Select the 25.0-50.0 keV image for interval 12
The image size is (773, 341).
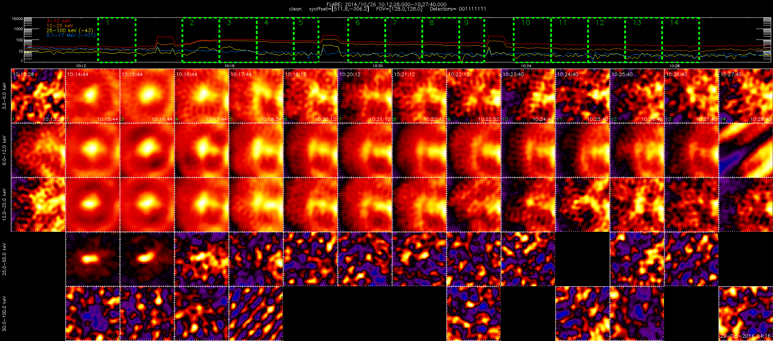(637, 259)
